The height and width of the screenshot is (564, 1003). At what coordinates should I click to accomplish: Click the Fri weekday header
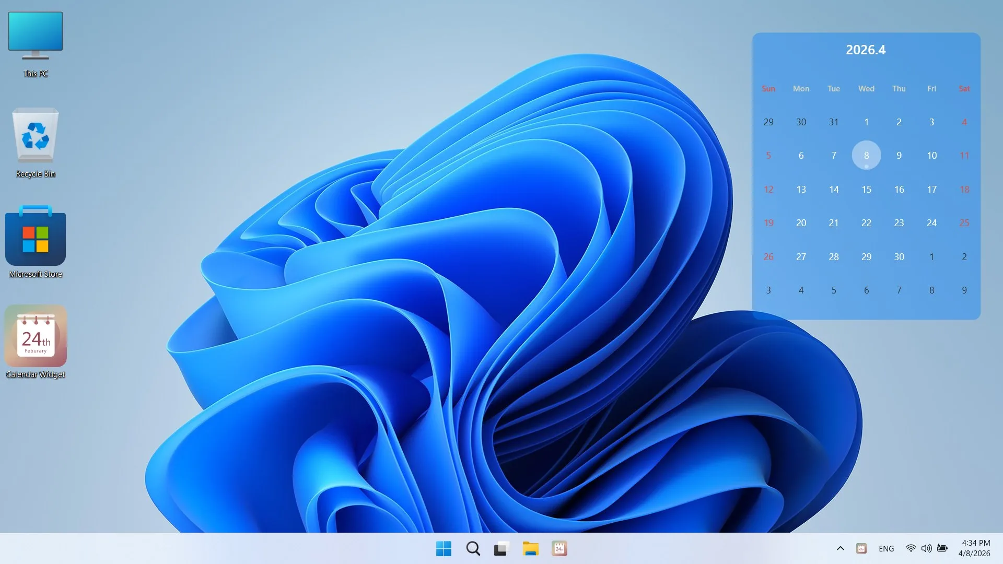point(931,88)
